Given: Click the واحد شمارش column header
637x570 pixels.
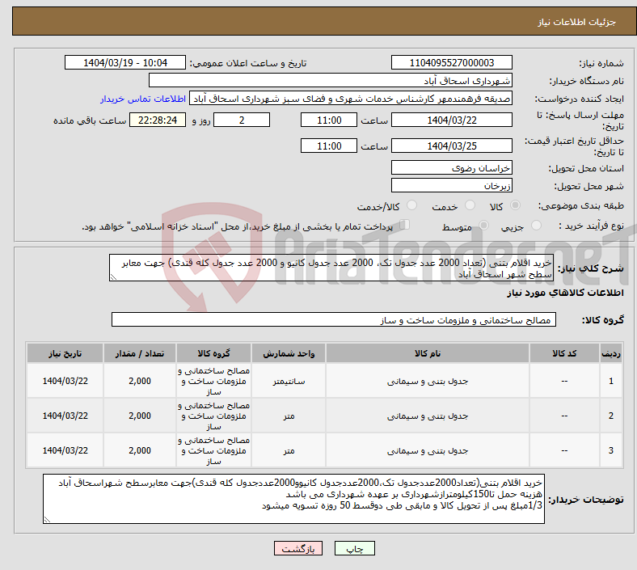Looking at the screenshot, I should pos(289,353).
